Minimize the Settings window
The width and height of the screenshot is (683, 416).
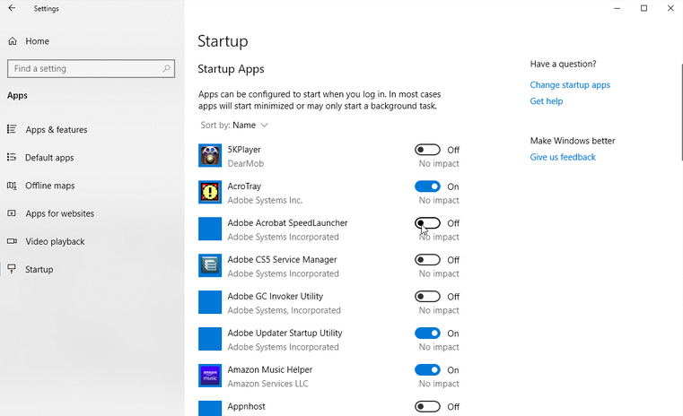click(x=617, y=8)
